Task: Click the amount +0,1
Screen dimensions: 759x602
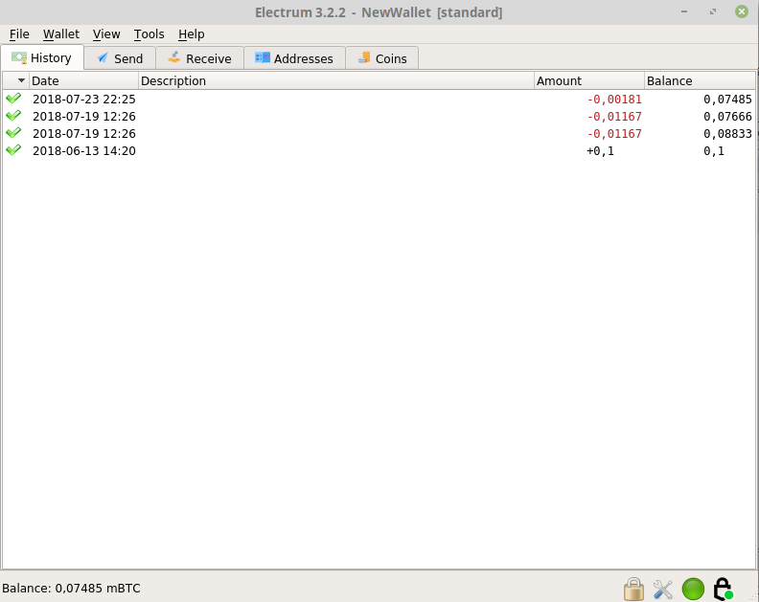Action: point(600,151)
